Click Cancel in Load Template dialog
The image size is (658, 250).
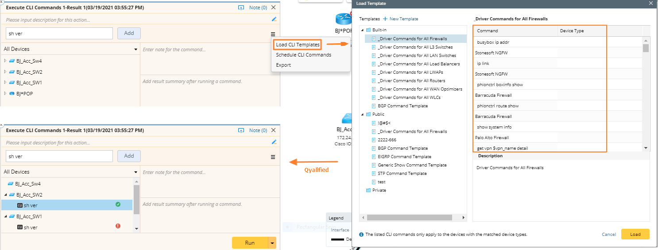coord(609,235)
